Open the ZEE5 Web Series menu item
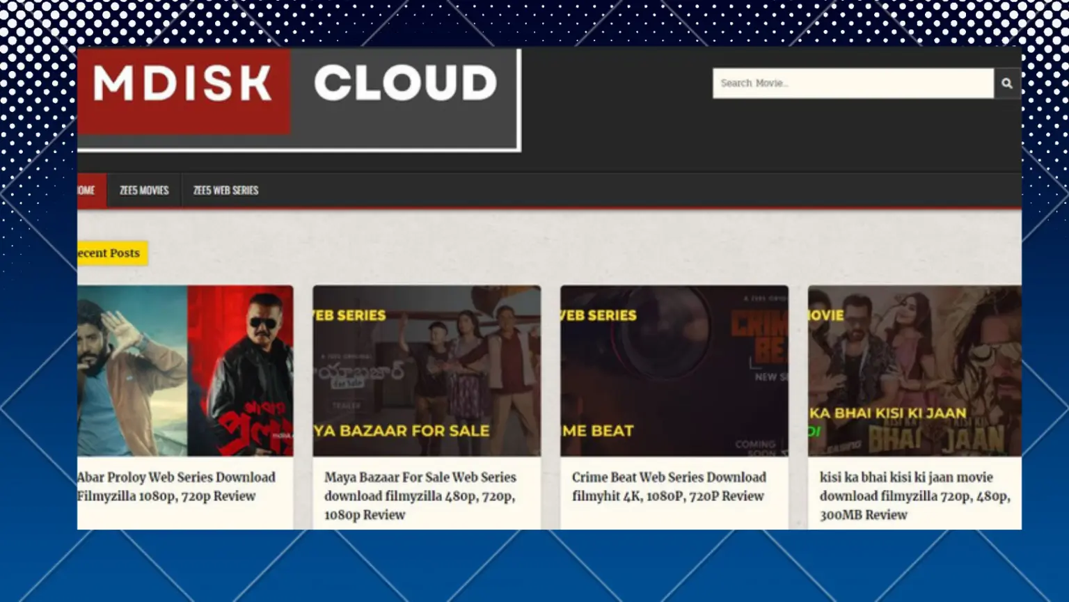1069x602 pixels. tap(225, 191)
